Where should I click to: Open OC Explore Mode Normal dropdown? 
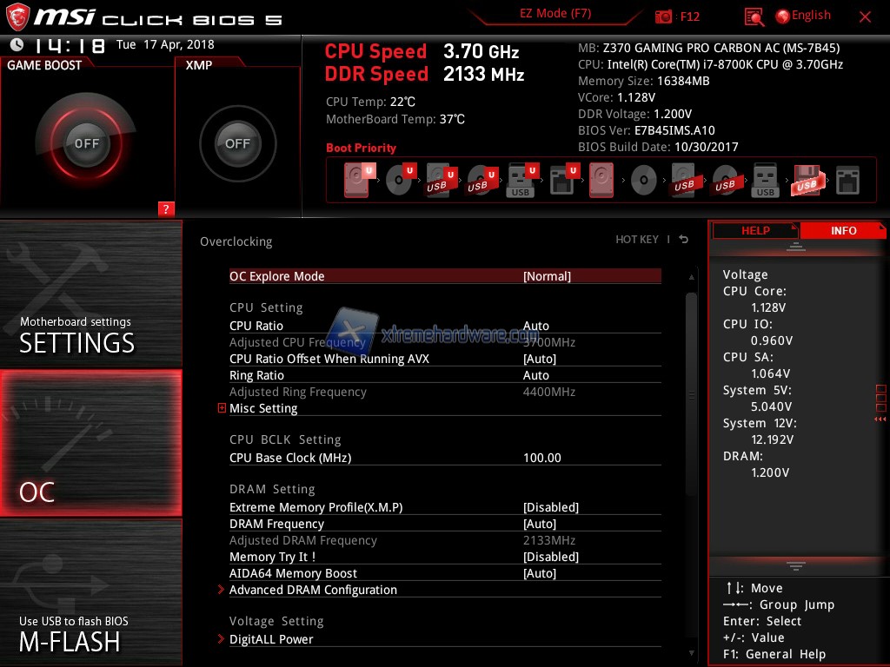coord(547,276)
